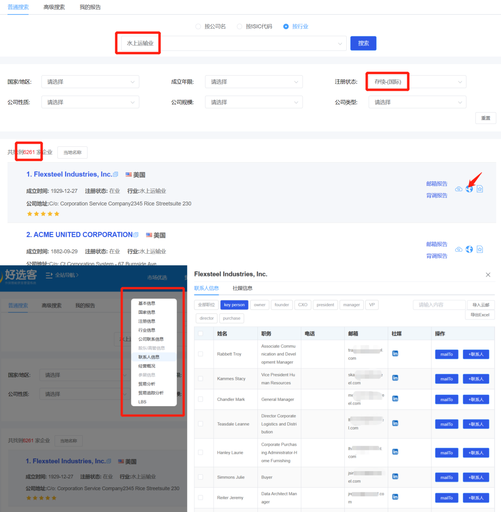Click globe icon in Flexsteel Industries row

pos(469,189)
